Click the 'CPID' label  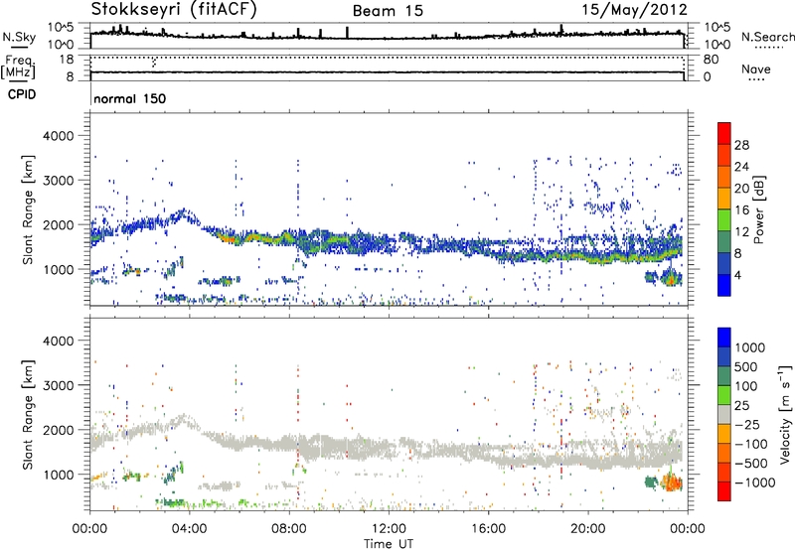pos(22,94)
